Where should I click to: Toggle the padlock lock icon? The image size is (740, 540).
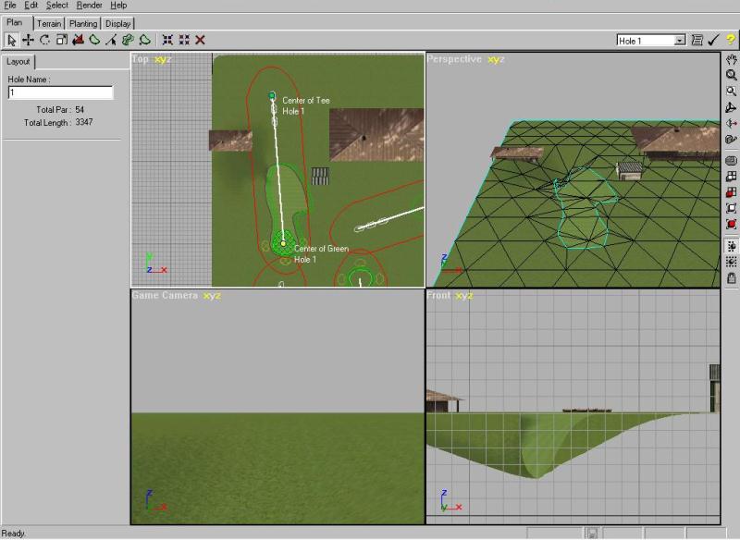pos(731,277)
